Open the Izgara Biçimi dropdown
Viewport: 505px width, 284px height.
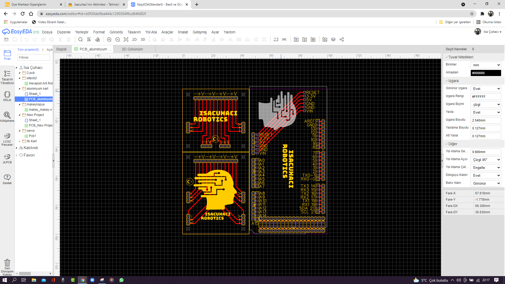click(486, 104)
